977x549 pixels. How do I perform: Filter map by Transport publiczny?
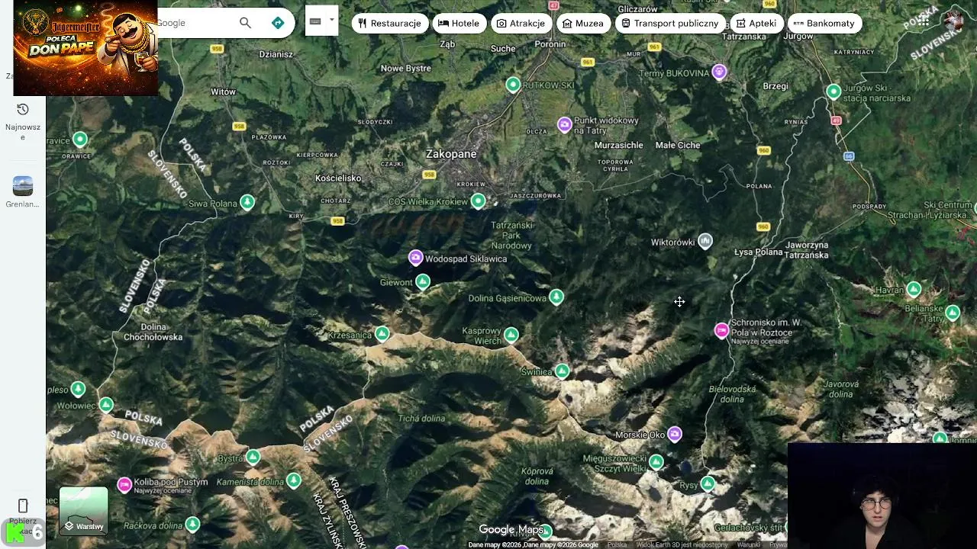coord(669,23)
